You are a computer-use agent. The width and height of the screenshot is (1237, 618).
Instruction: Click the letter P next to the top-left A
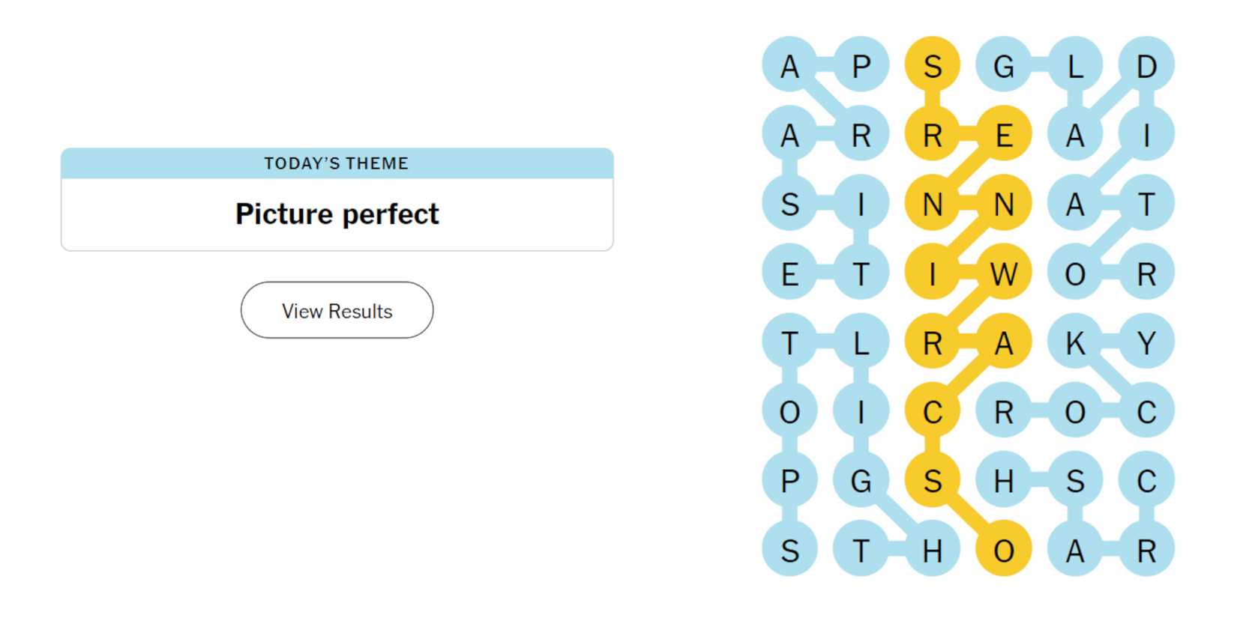(x=861, y=67)
